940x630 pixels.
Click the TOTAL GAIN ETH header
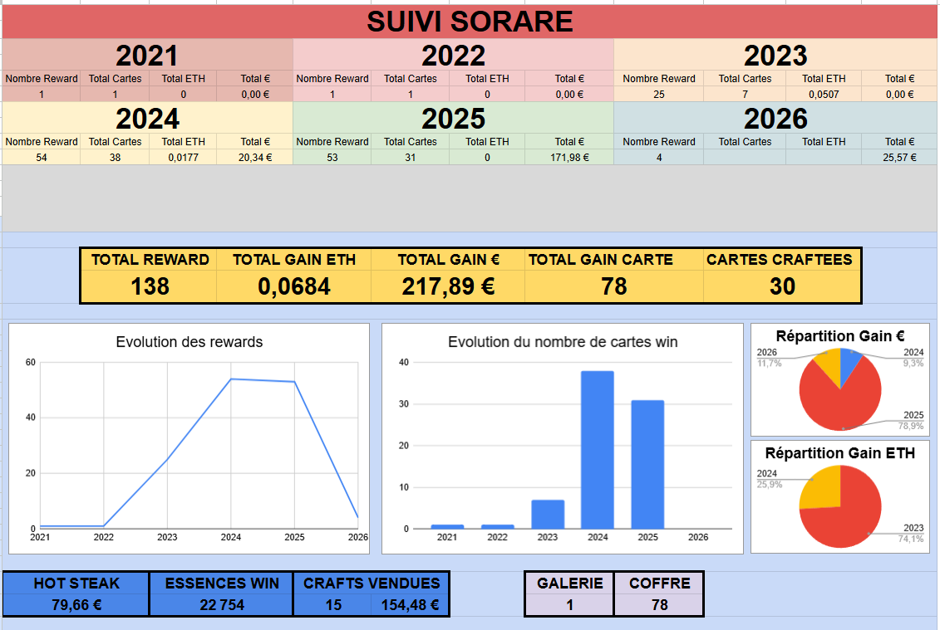(x=293, y=259)
